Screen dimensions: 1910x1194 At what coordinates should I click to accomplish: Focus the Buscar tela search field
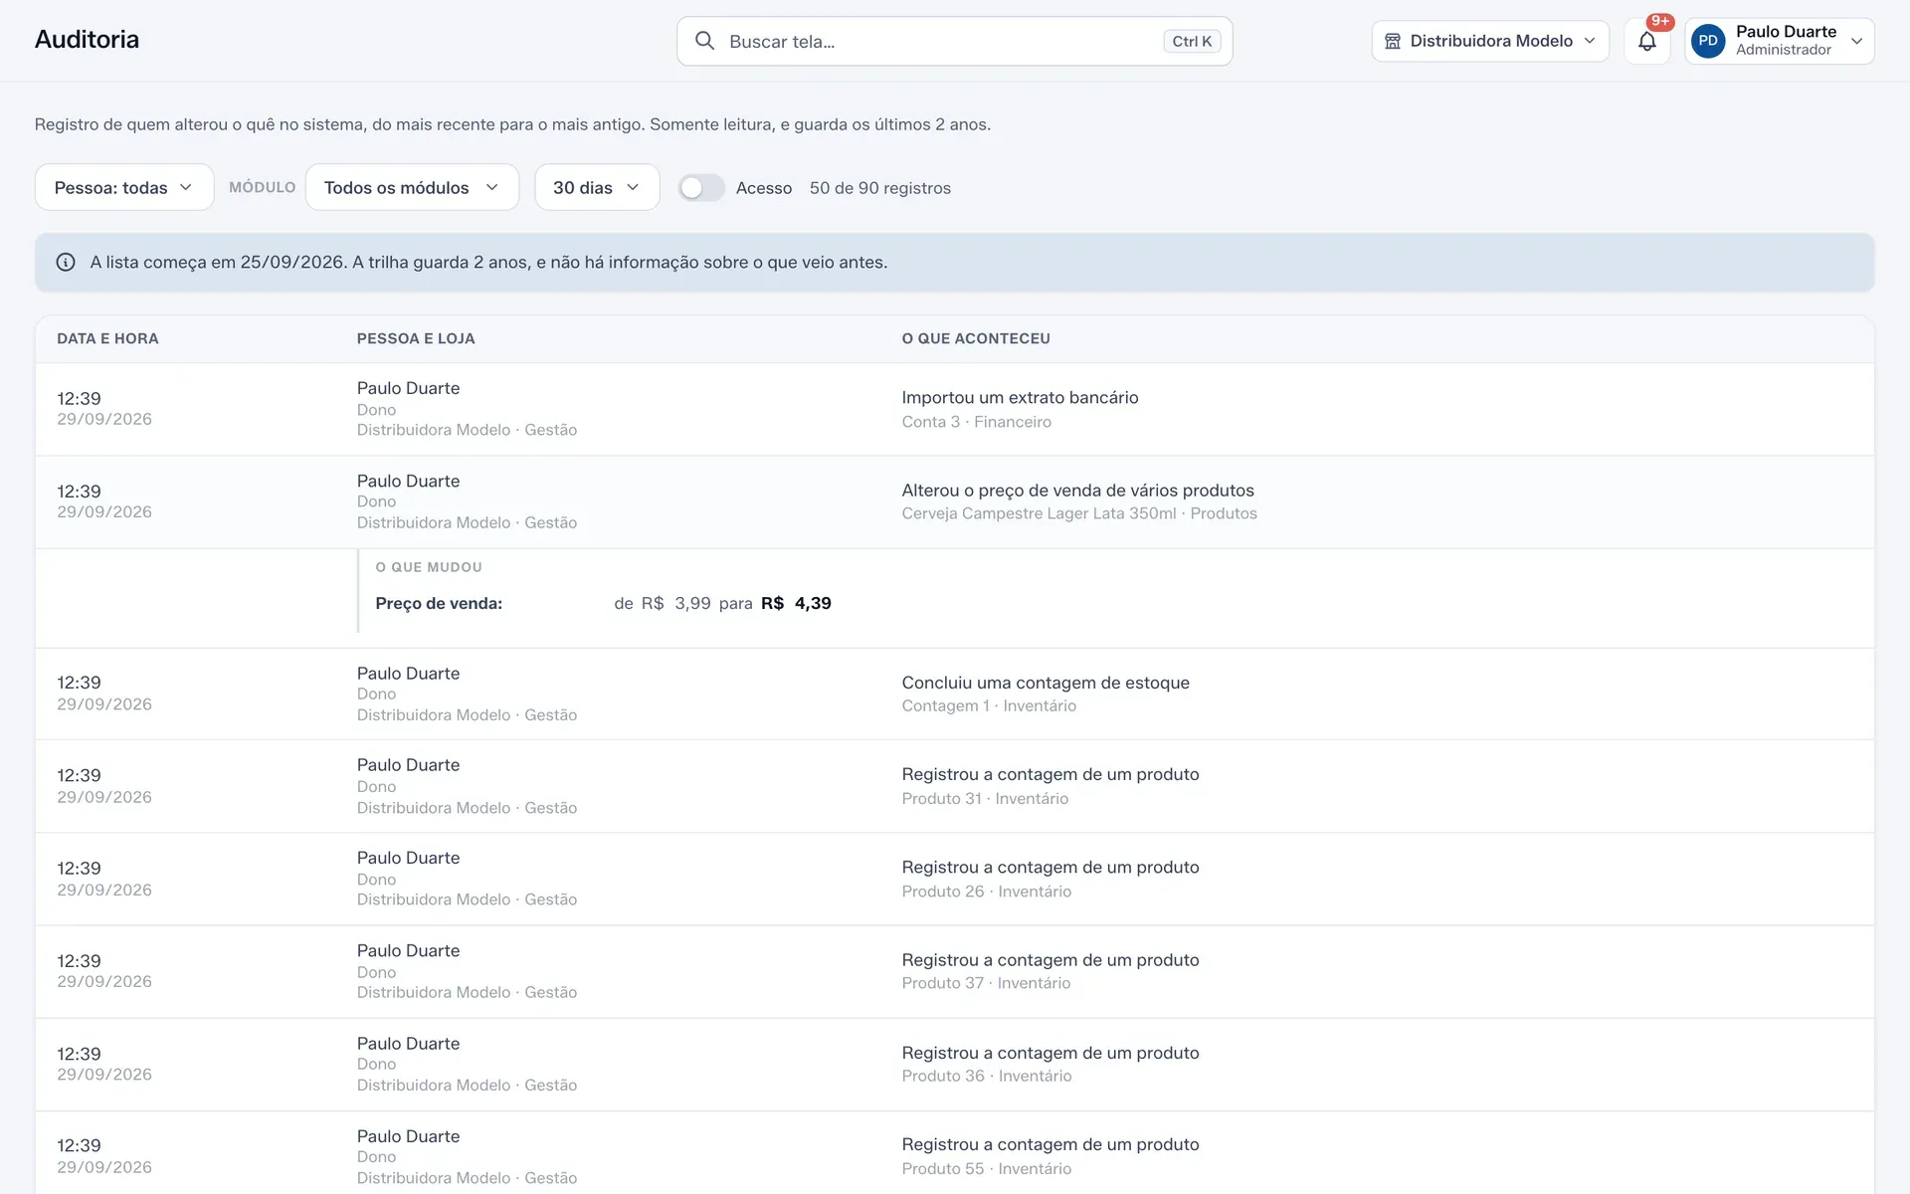(954, 41)
